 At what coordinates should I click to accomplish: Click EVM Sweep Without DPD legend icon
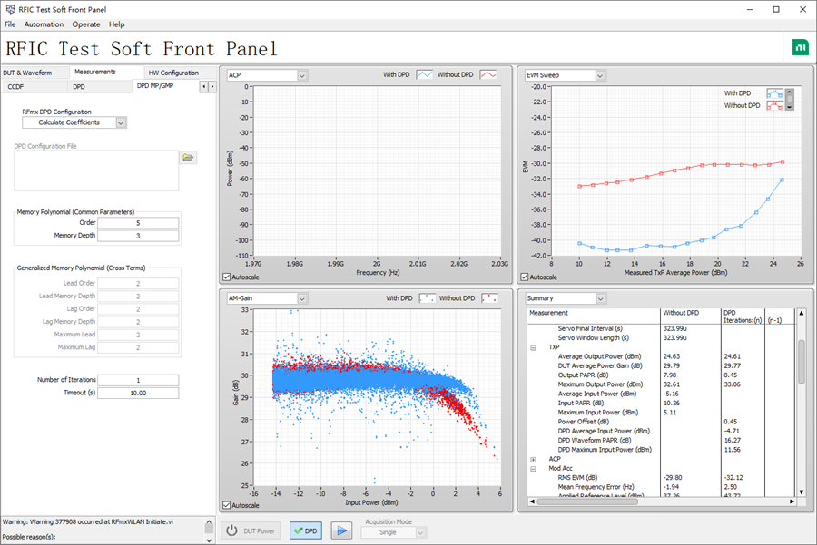(x=775, y=106)
